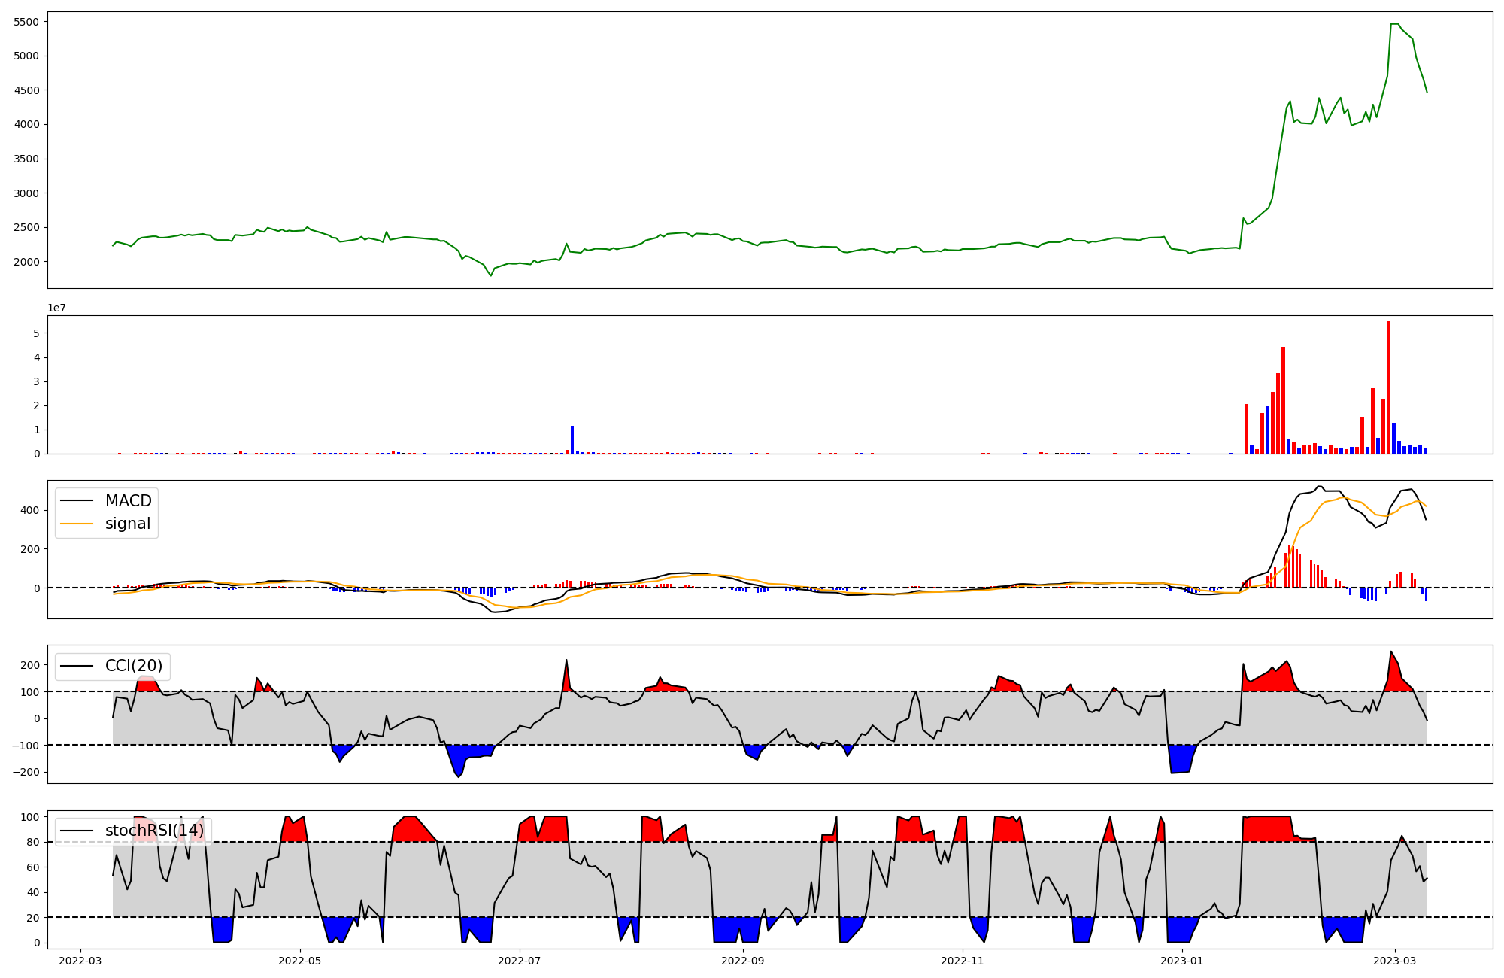The width and height of the screenshot is (1504, 978).
Task: Click the 2022-03 x-axis date label
Action: click(x=80, y=961)
